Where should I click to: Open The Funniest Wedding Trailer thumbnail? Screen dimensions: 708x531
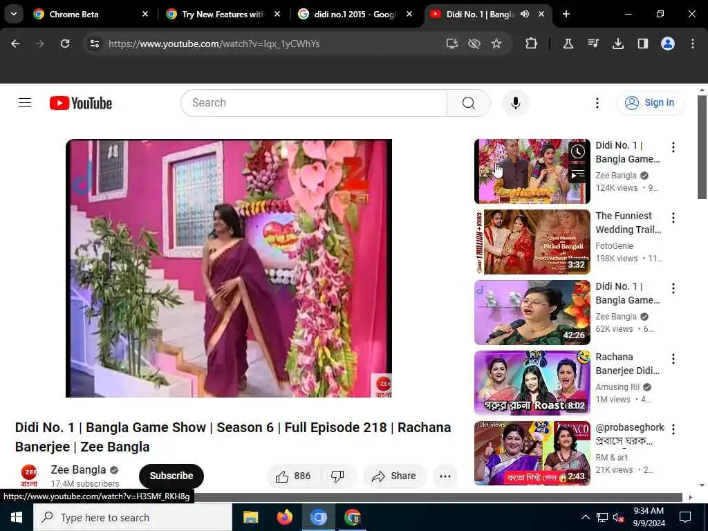click(532, 242)
